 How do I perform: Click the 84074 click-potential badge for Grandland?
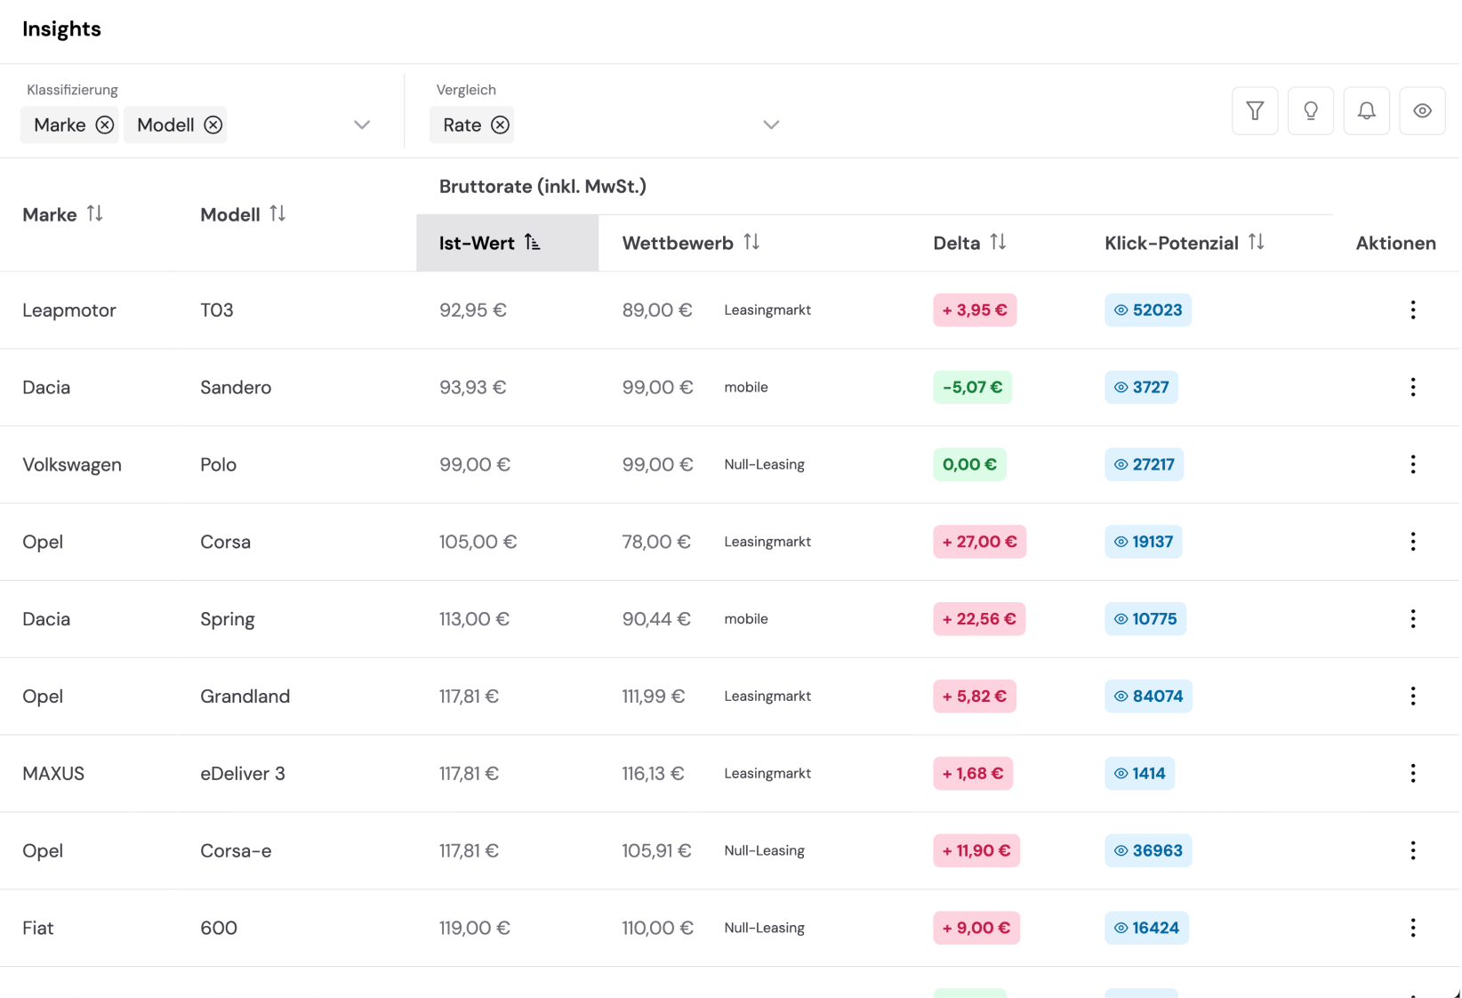pos(1148,696)
